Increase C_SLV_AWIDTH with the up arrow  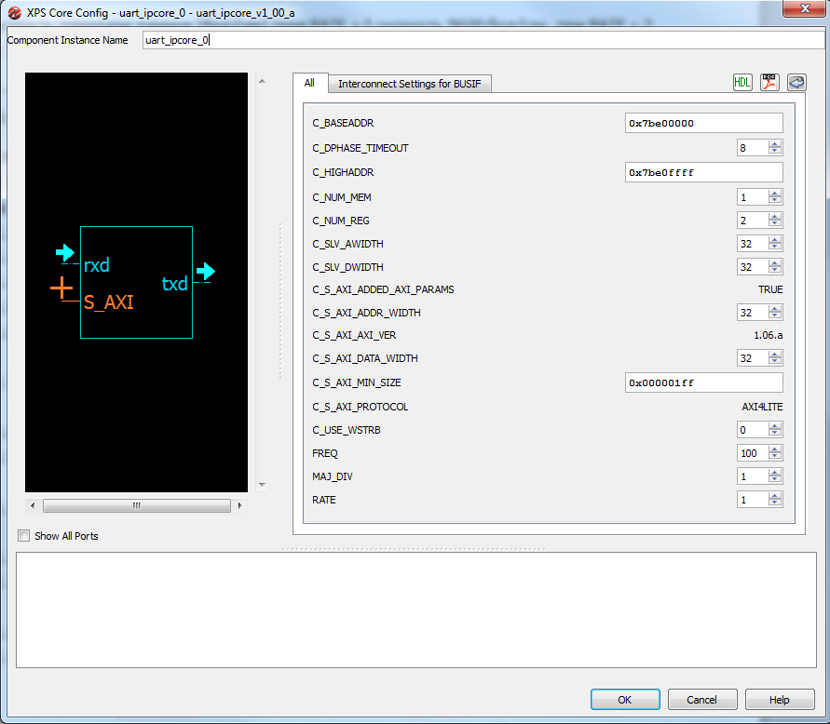(775, 240)
